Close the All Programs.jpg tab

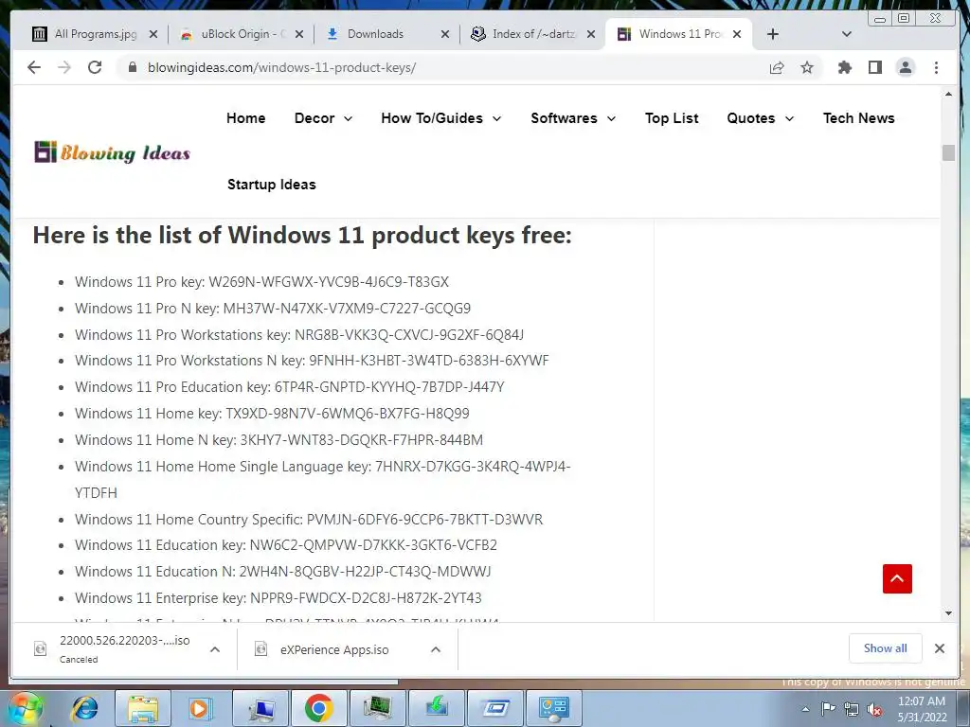pyautogui.click(x=153, y=34)
